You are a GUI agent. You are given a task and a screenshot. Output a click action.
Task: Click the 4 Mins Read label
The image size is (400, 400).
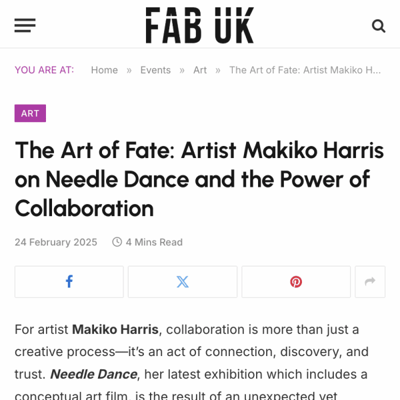click(154, 242)
